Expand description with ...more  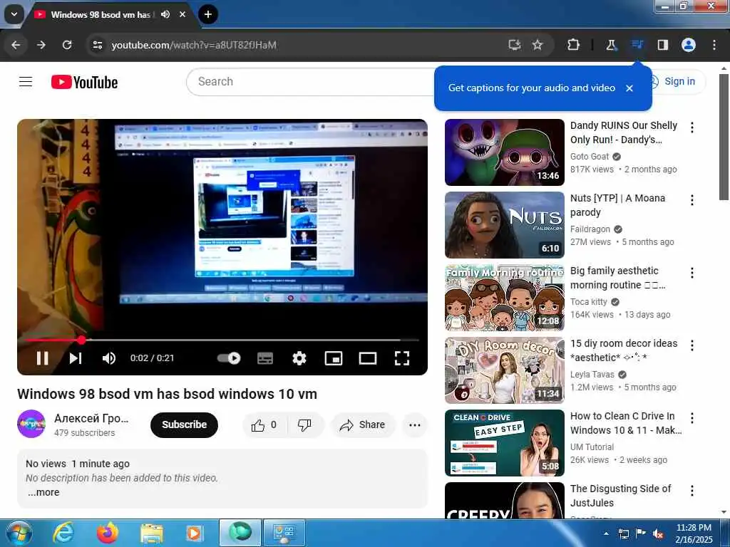[43, 492]
